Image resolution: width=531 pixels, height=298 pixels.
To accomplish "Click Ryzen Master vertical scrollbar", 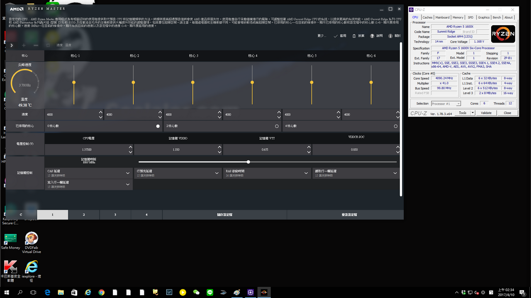I will pyautogui.click(x=401, y=119).
